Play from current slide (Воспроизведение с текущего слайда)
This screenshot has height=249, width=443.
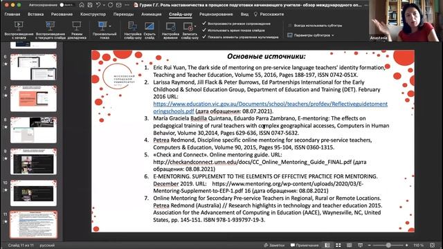(x=51, y=30)
